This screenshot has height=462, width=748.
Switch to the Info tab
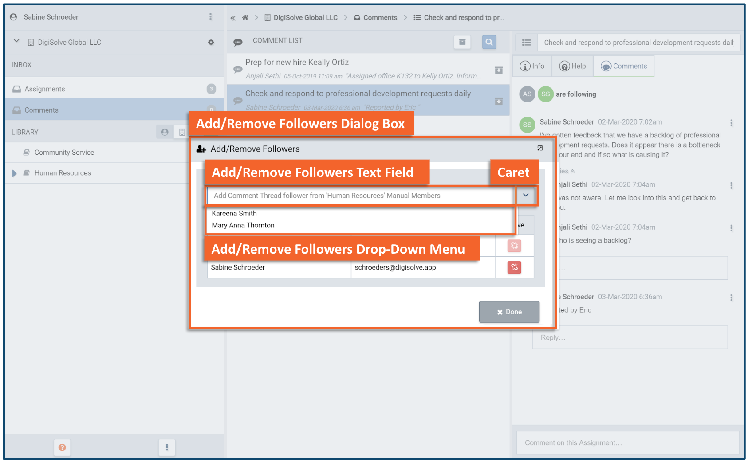(x=532, y=66)
